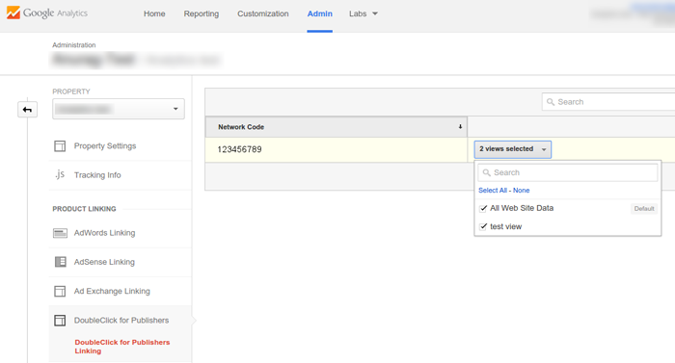Switch to the Customization tab

click(x=263, y=13)
